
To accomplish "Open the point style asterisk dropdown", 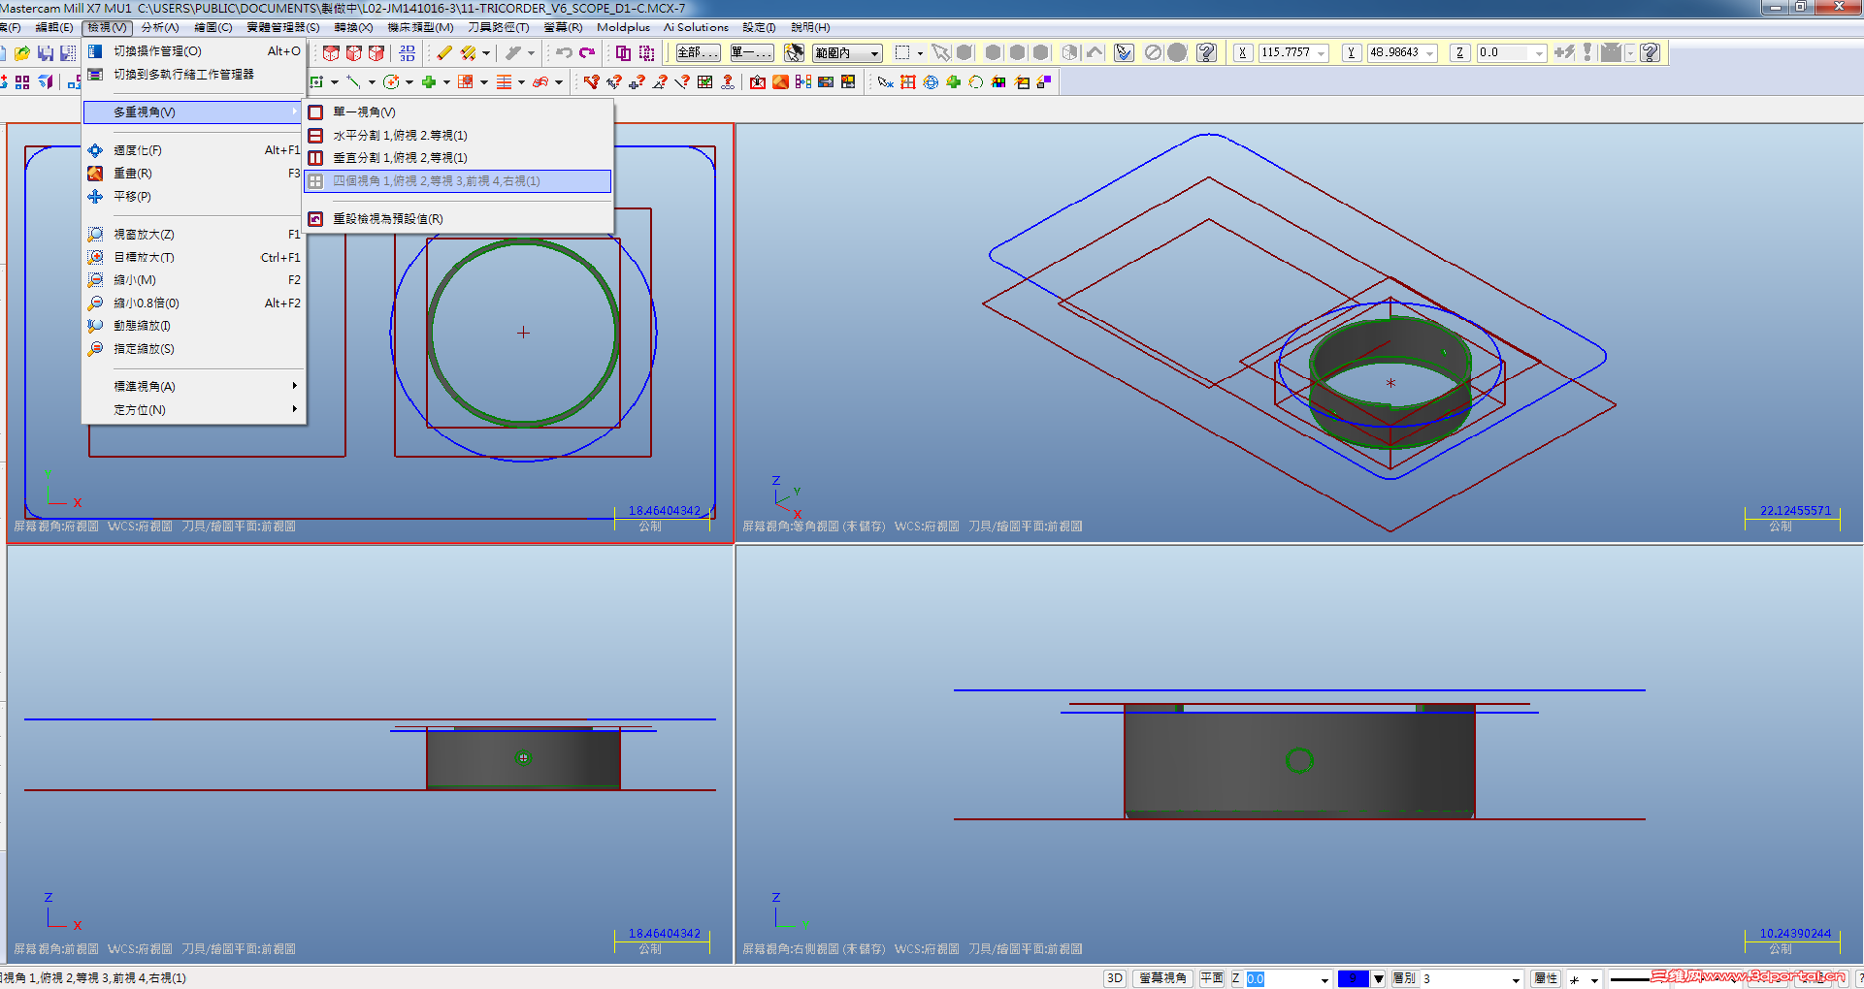I will [x=1594, y=979].
